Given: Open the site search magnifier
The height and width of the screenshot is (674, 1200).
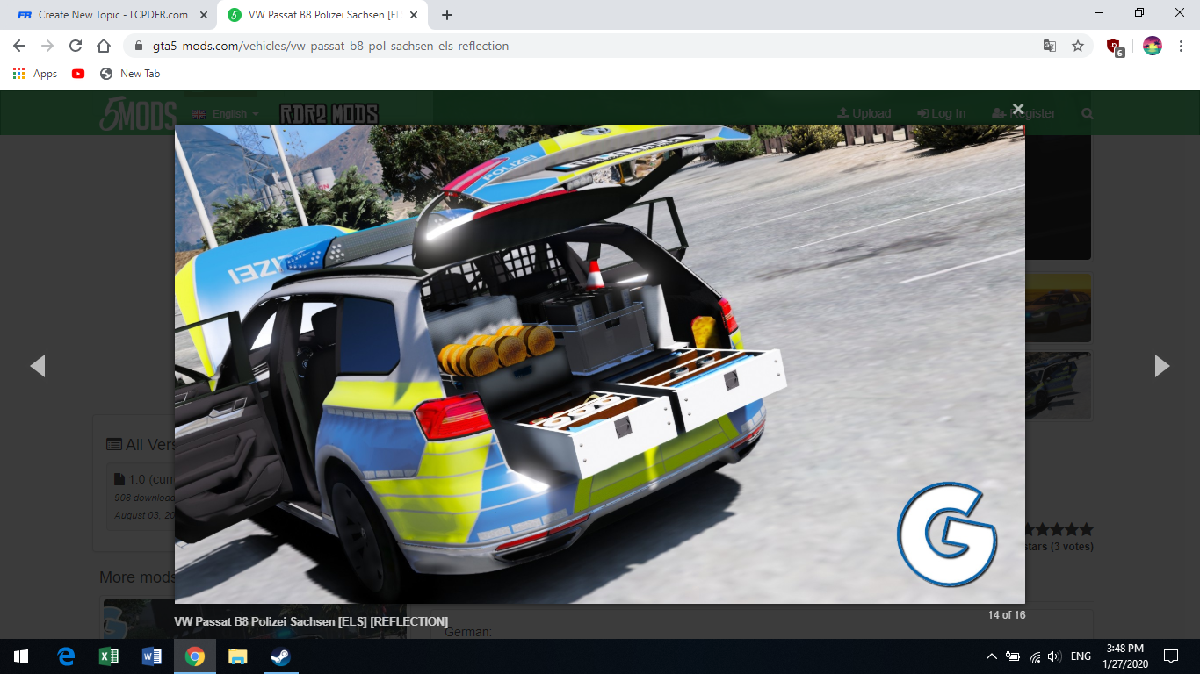Looking at the screenshot, I should point(1088,114).
